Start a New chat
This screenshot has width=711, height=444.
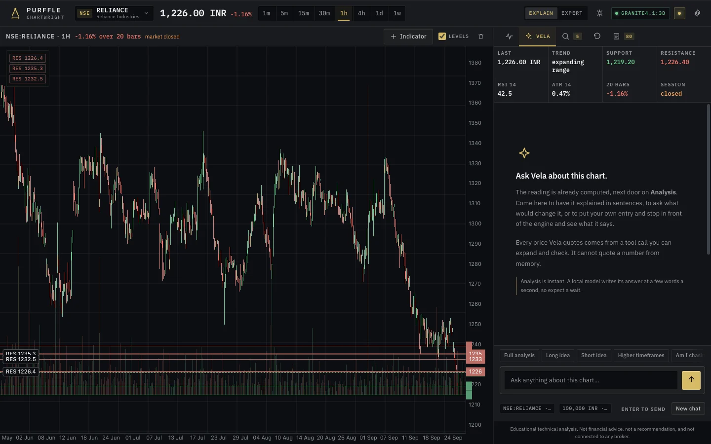pos(688,408)
